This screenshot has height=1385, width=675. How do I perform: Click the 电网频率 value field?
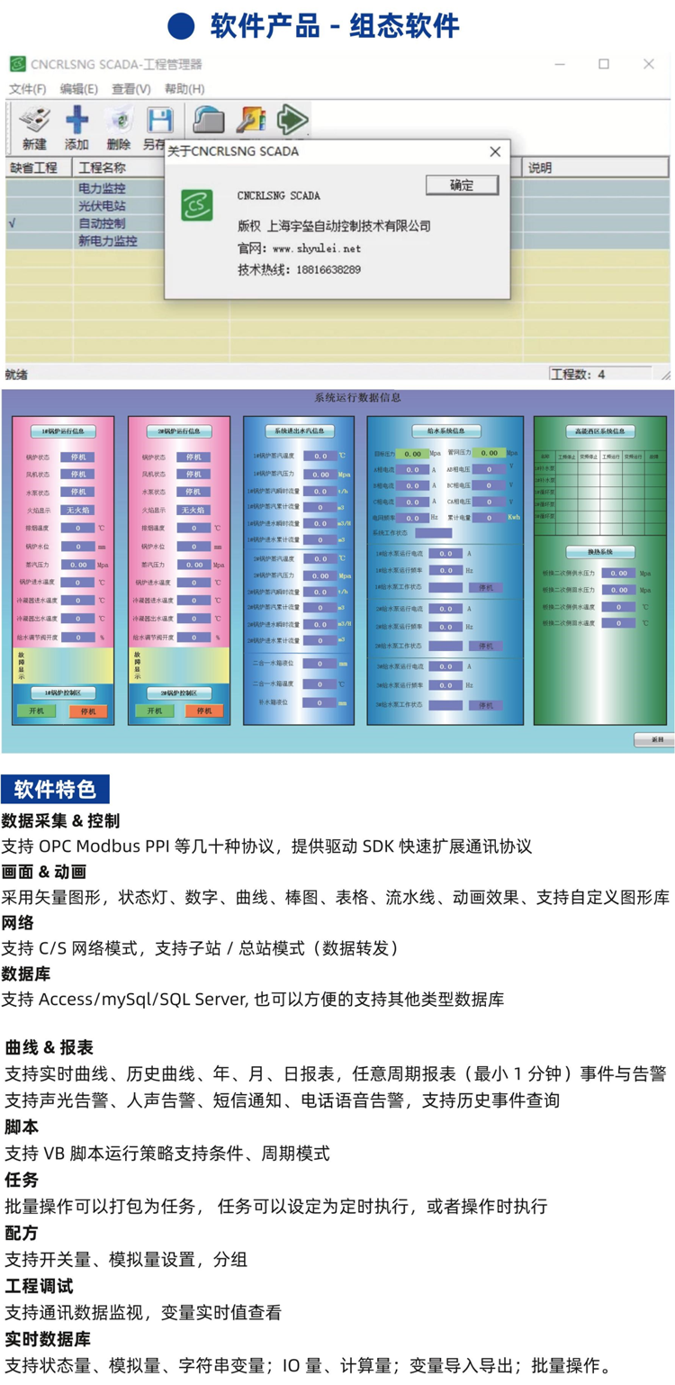[412, 518]
